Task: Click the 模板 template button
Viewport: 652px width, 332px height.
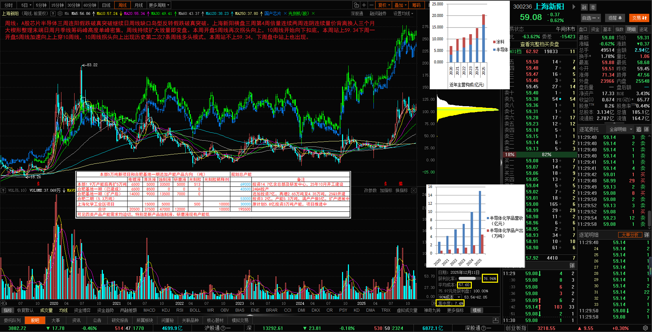Action: (x=477, y=310)
